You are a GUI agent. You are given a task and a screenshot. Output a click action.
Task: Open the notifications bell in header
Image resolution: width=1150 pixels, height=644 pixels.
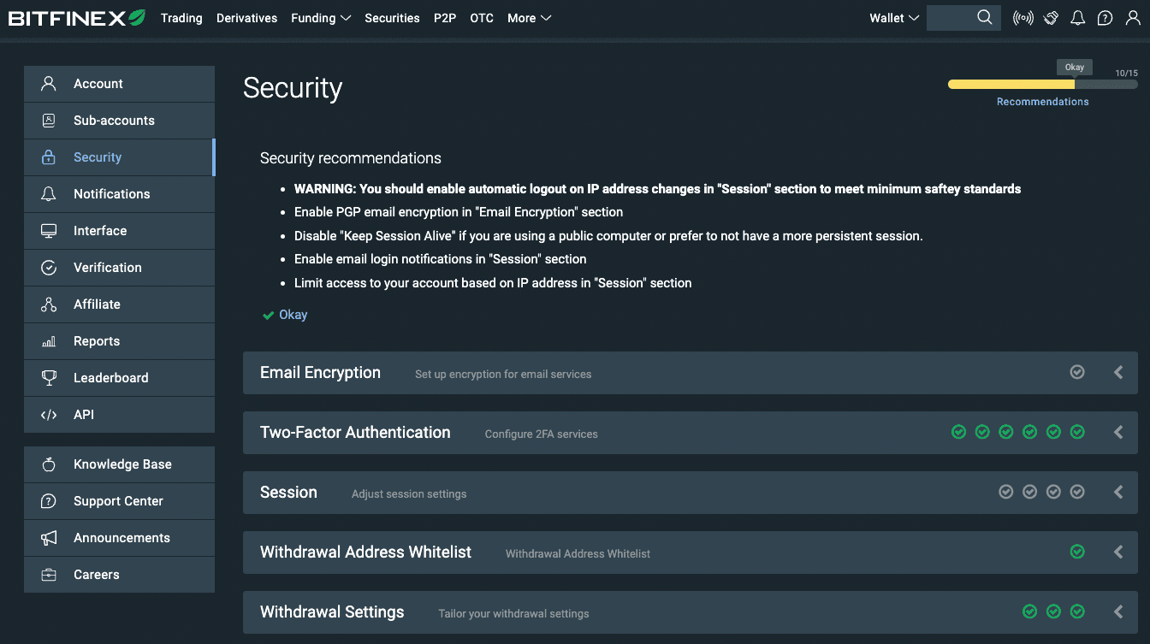[1078, 18]
